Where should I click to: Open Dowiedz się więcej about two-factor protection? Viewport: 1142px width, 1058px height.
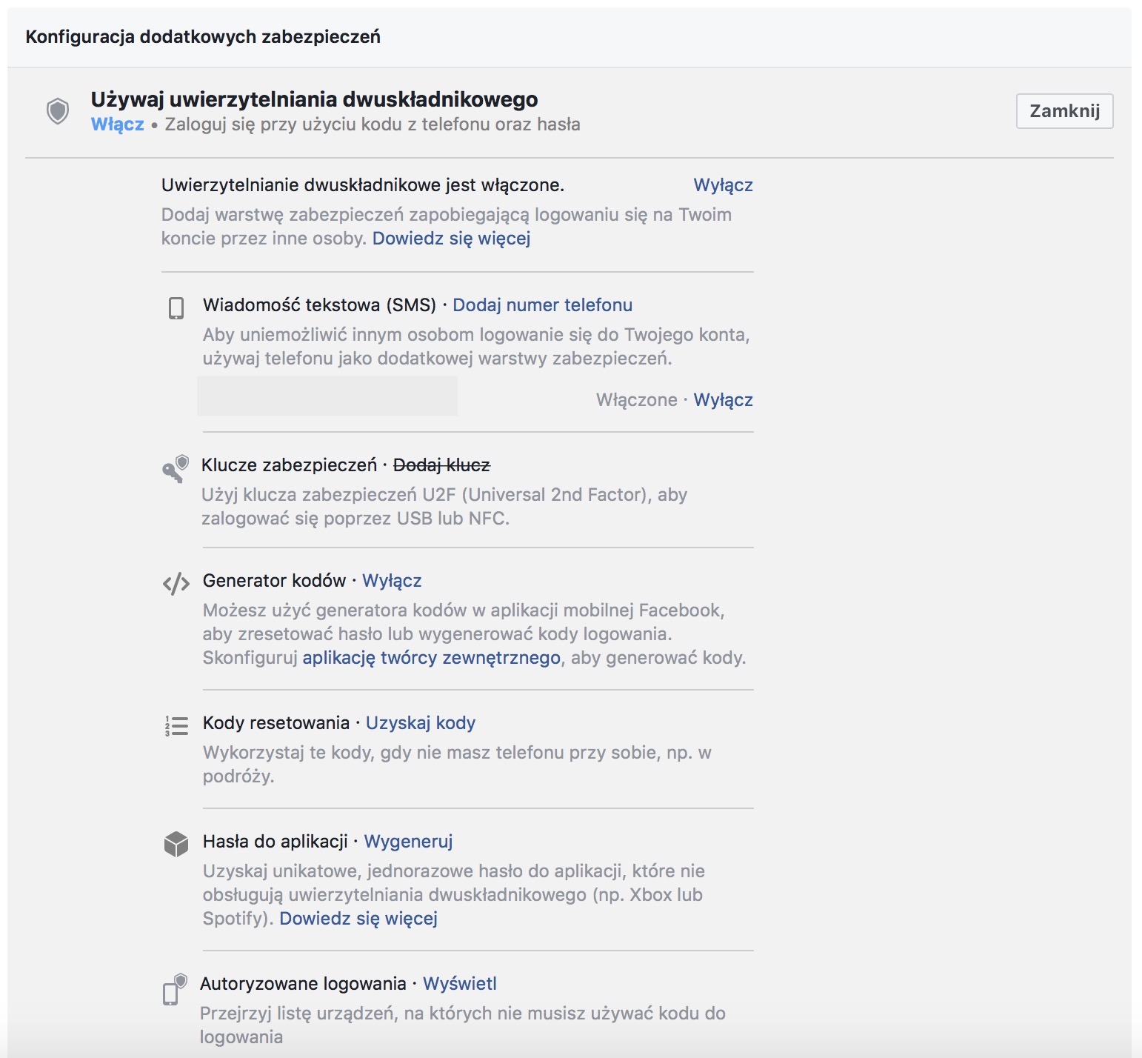[x=451, y=238]
